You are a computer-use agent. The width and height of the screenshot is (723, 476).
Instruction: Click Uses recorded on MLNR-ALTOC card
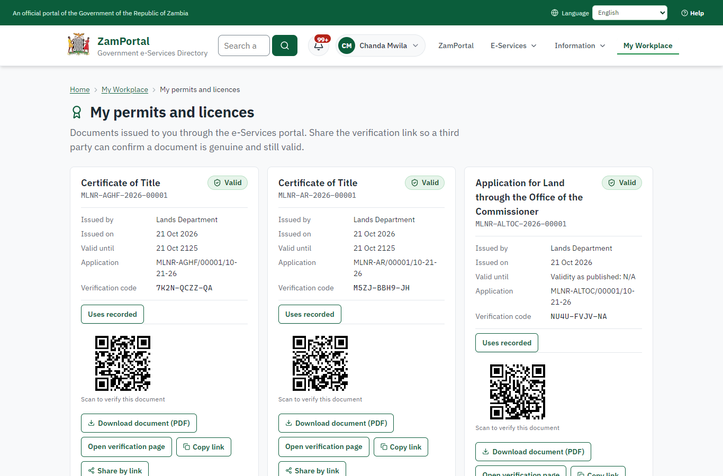[x=507, y=343]
